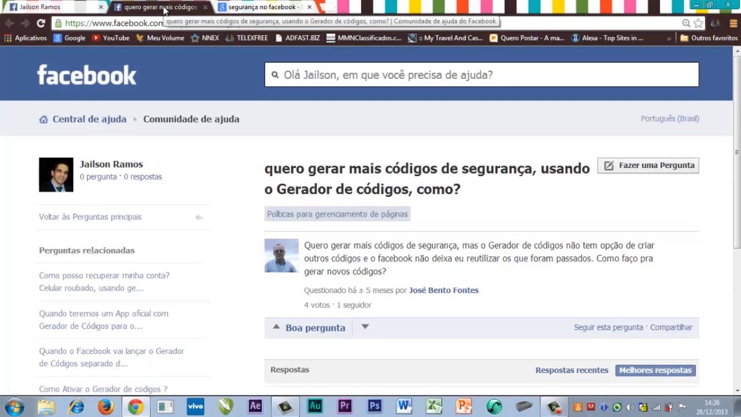Screen dimensions: 741x417
Task: Open the YouTube bookmark
Action: click(x=111, y=38)
